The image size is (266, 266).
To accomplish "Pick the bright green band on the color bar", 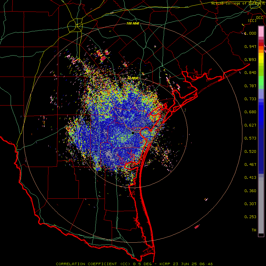I will pyautogui.click(x=261, y=81).
